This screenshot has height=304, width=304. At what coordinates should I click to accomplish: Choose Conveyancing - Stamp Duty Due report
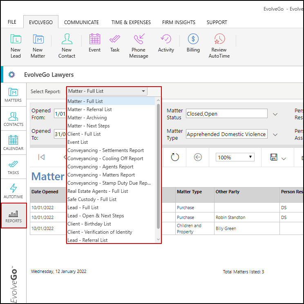point(111,183)
